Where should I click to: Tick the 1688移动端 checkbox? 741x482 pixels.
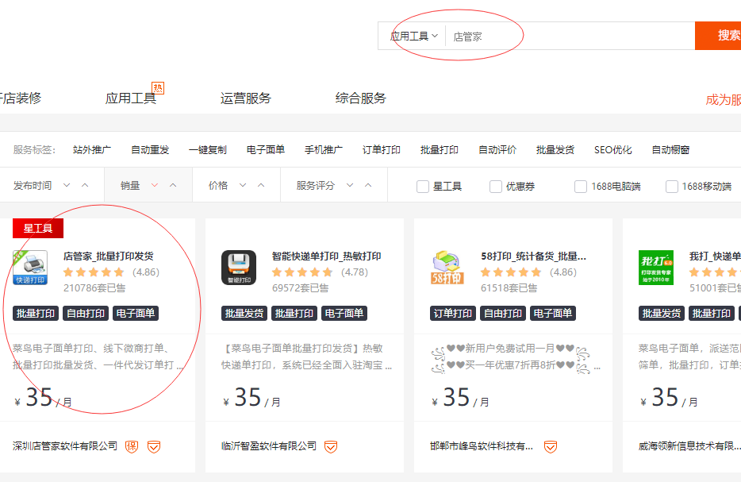(671, 187)
